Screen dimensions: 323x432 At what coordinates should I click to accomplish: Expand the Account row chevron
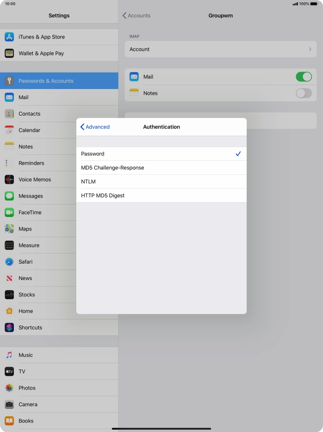click(x=310, y=50)
